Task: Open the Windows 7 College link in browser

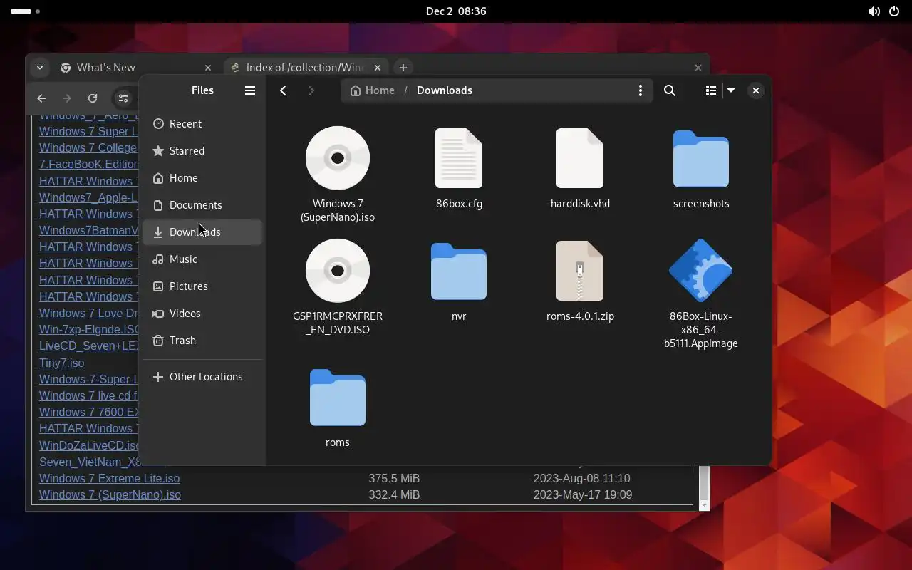Action: [88, 147]
